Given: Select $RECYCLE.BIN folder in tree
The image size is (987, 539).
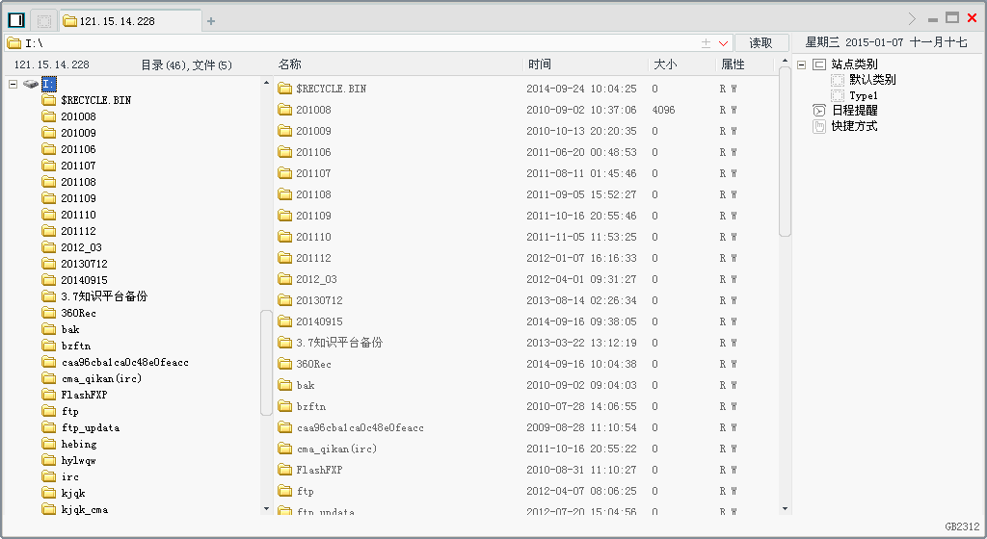Looking at the screenshot, I should tap(95, 100).
